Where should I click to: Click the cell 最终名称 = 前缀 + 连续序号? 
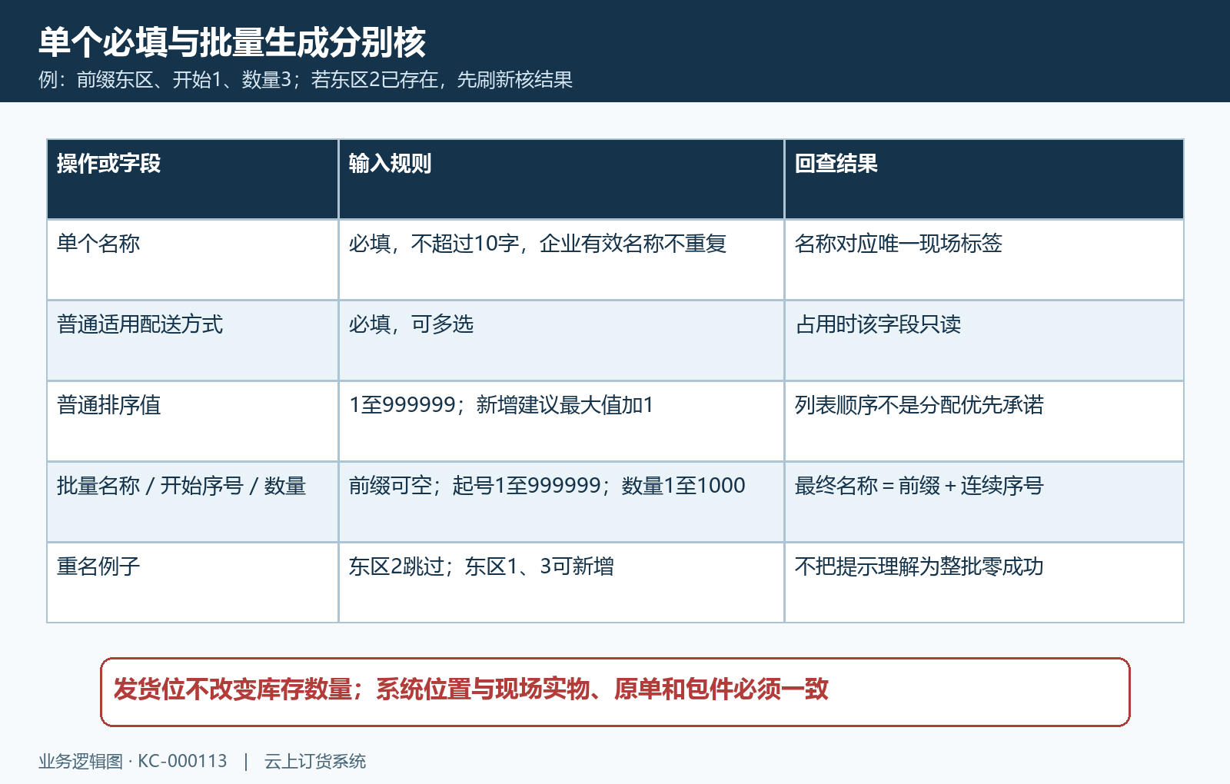tap(984, 502)
